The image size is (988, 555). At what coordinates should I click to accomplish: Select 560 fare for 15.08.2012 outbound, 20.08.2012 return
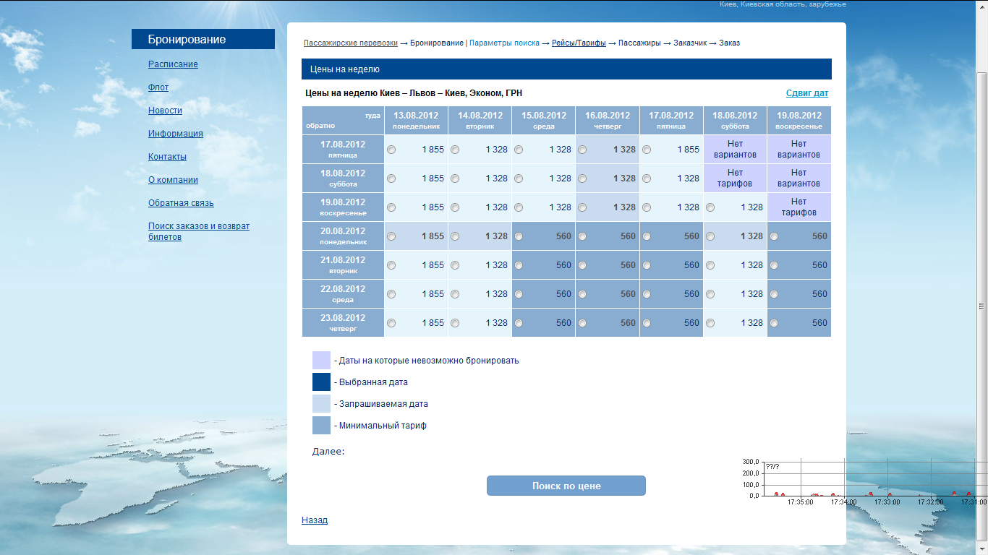point(519,236)
